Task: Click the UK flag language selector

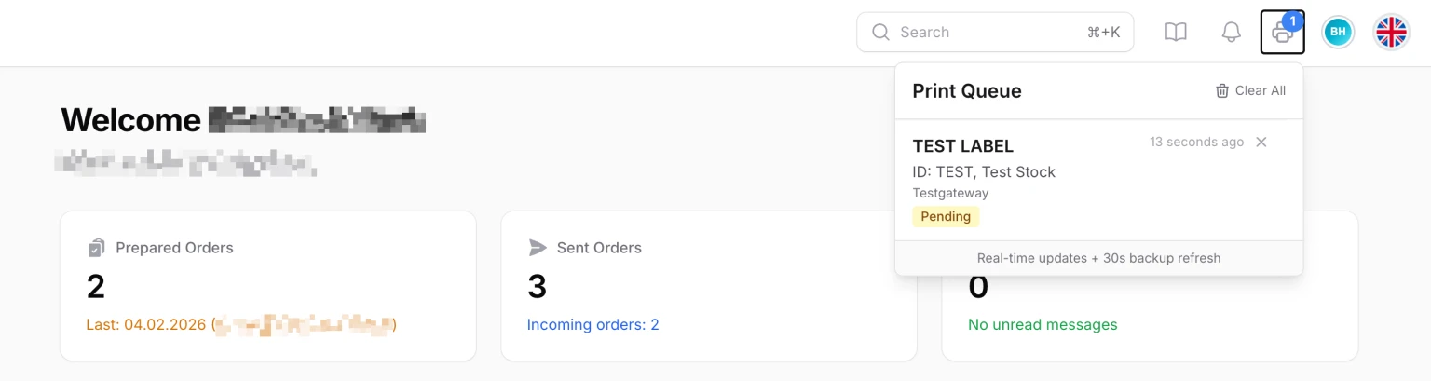Action: click(x=1391, y=33)
